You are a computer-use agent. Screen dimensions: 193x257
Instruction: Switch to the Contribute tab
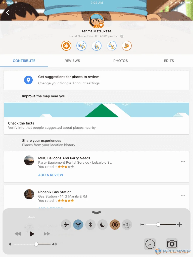point(24,61)
